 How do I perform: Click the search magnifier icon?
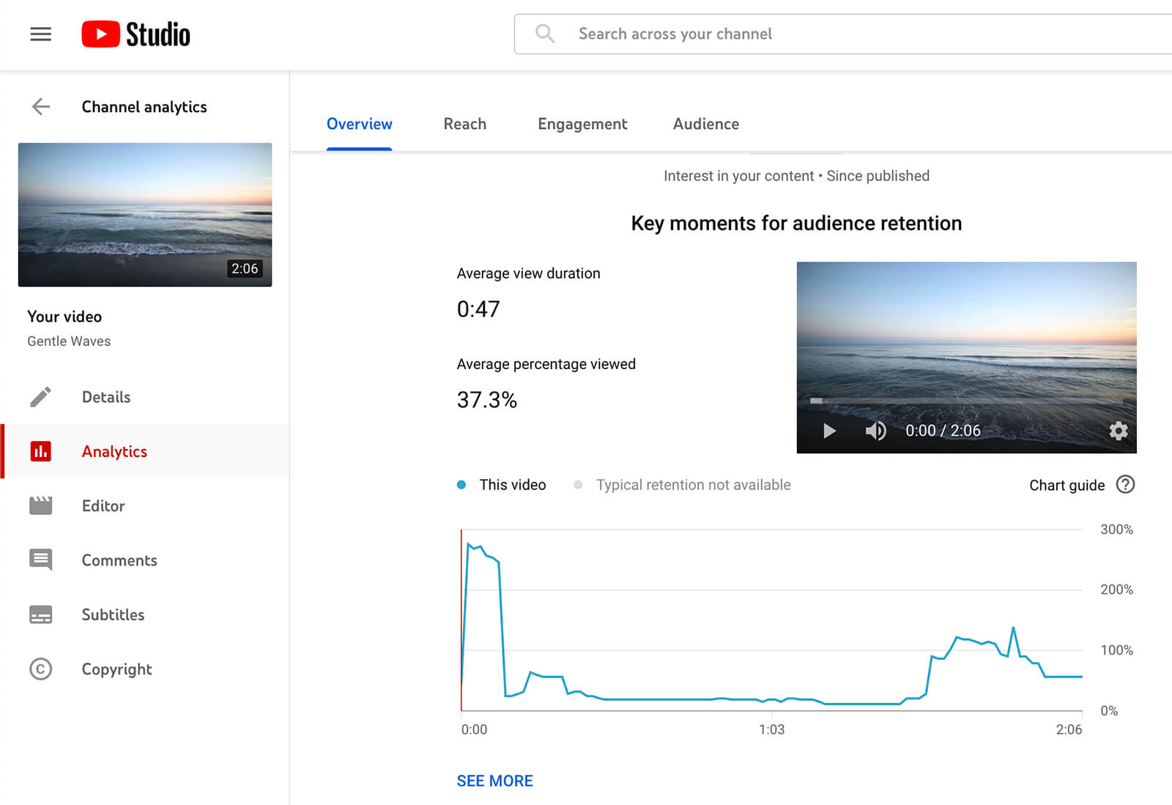click(x=544, y=33)
